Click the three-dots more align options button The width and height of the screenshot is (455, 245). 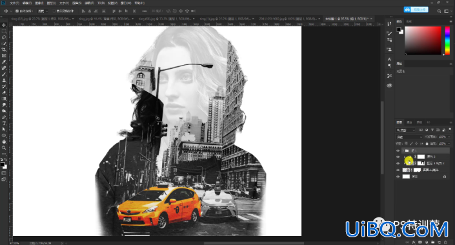[x=144, y=11]
